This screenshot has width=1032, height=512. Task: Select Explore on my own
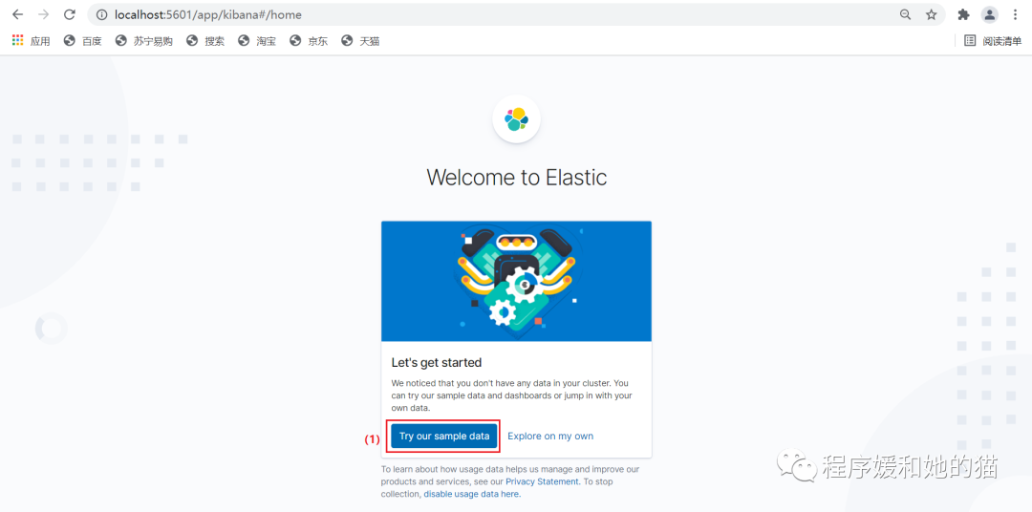click(x=550, y=436)
